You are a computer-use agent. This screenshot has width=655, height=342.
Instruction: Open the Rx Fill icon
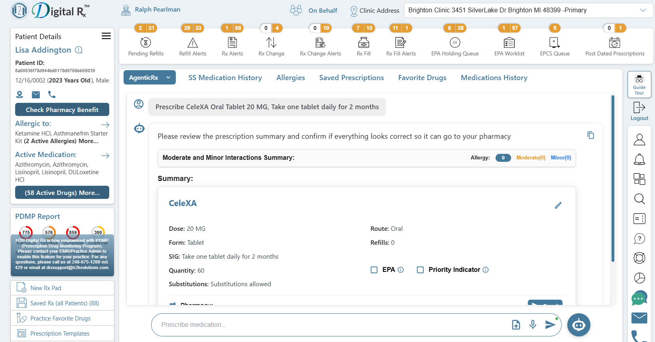tap(364, 43)
